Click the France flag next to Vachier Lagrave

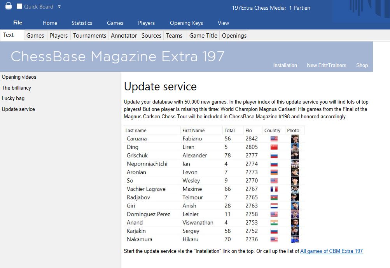(274, 189)
